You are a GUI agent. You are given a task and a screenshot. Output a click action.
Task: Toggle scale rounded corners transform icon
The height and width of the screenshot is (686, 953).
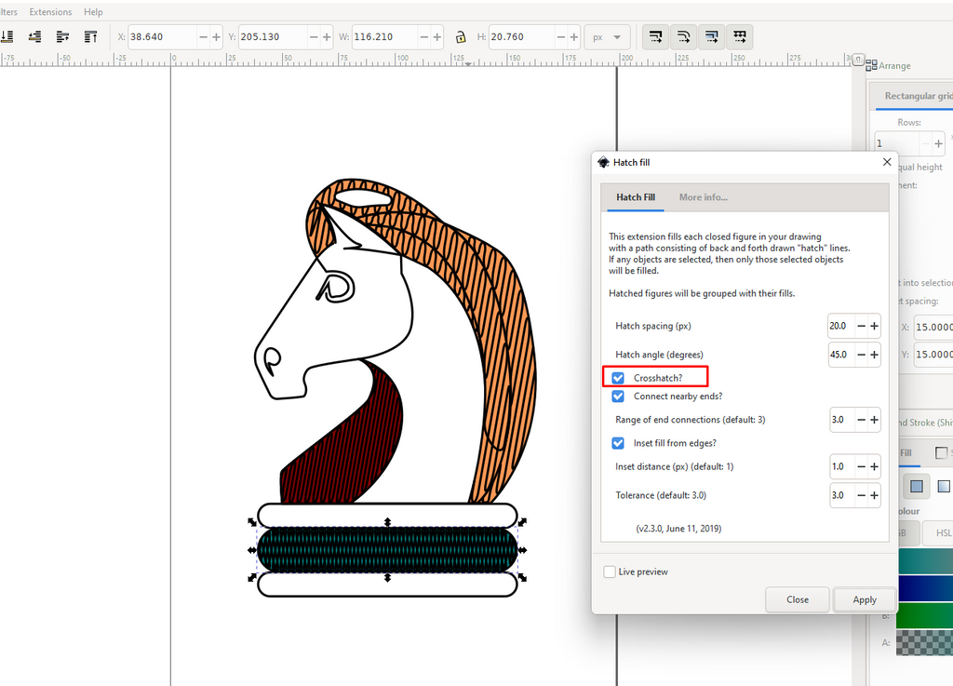pyautogui.click(x=684, y=37)
